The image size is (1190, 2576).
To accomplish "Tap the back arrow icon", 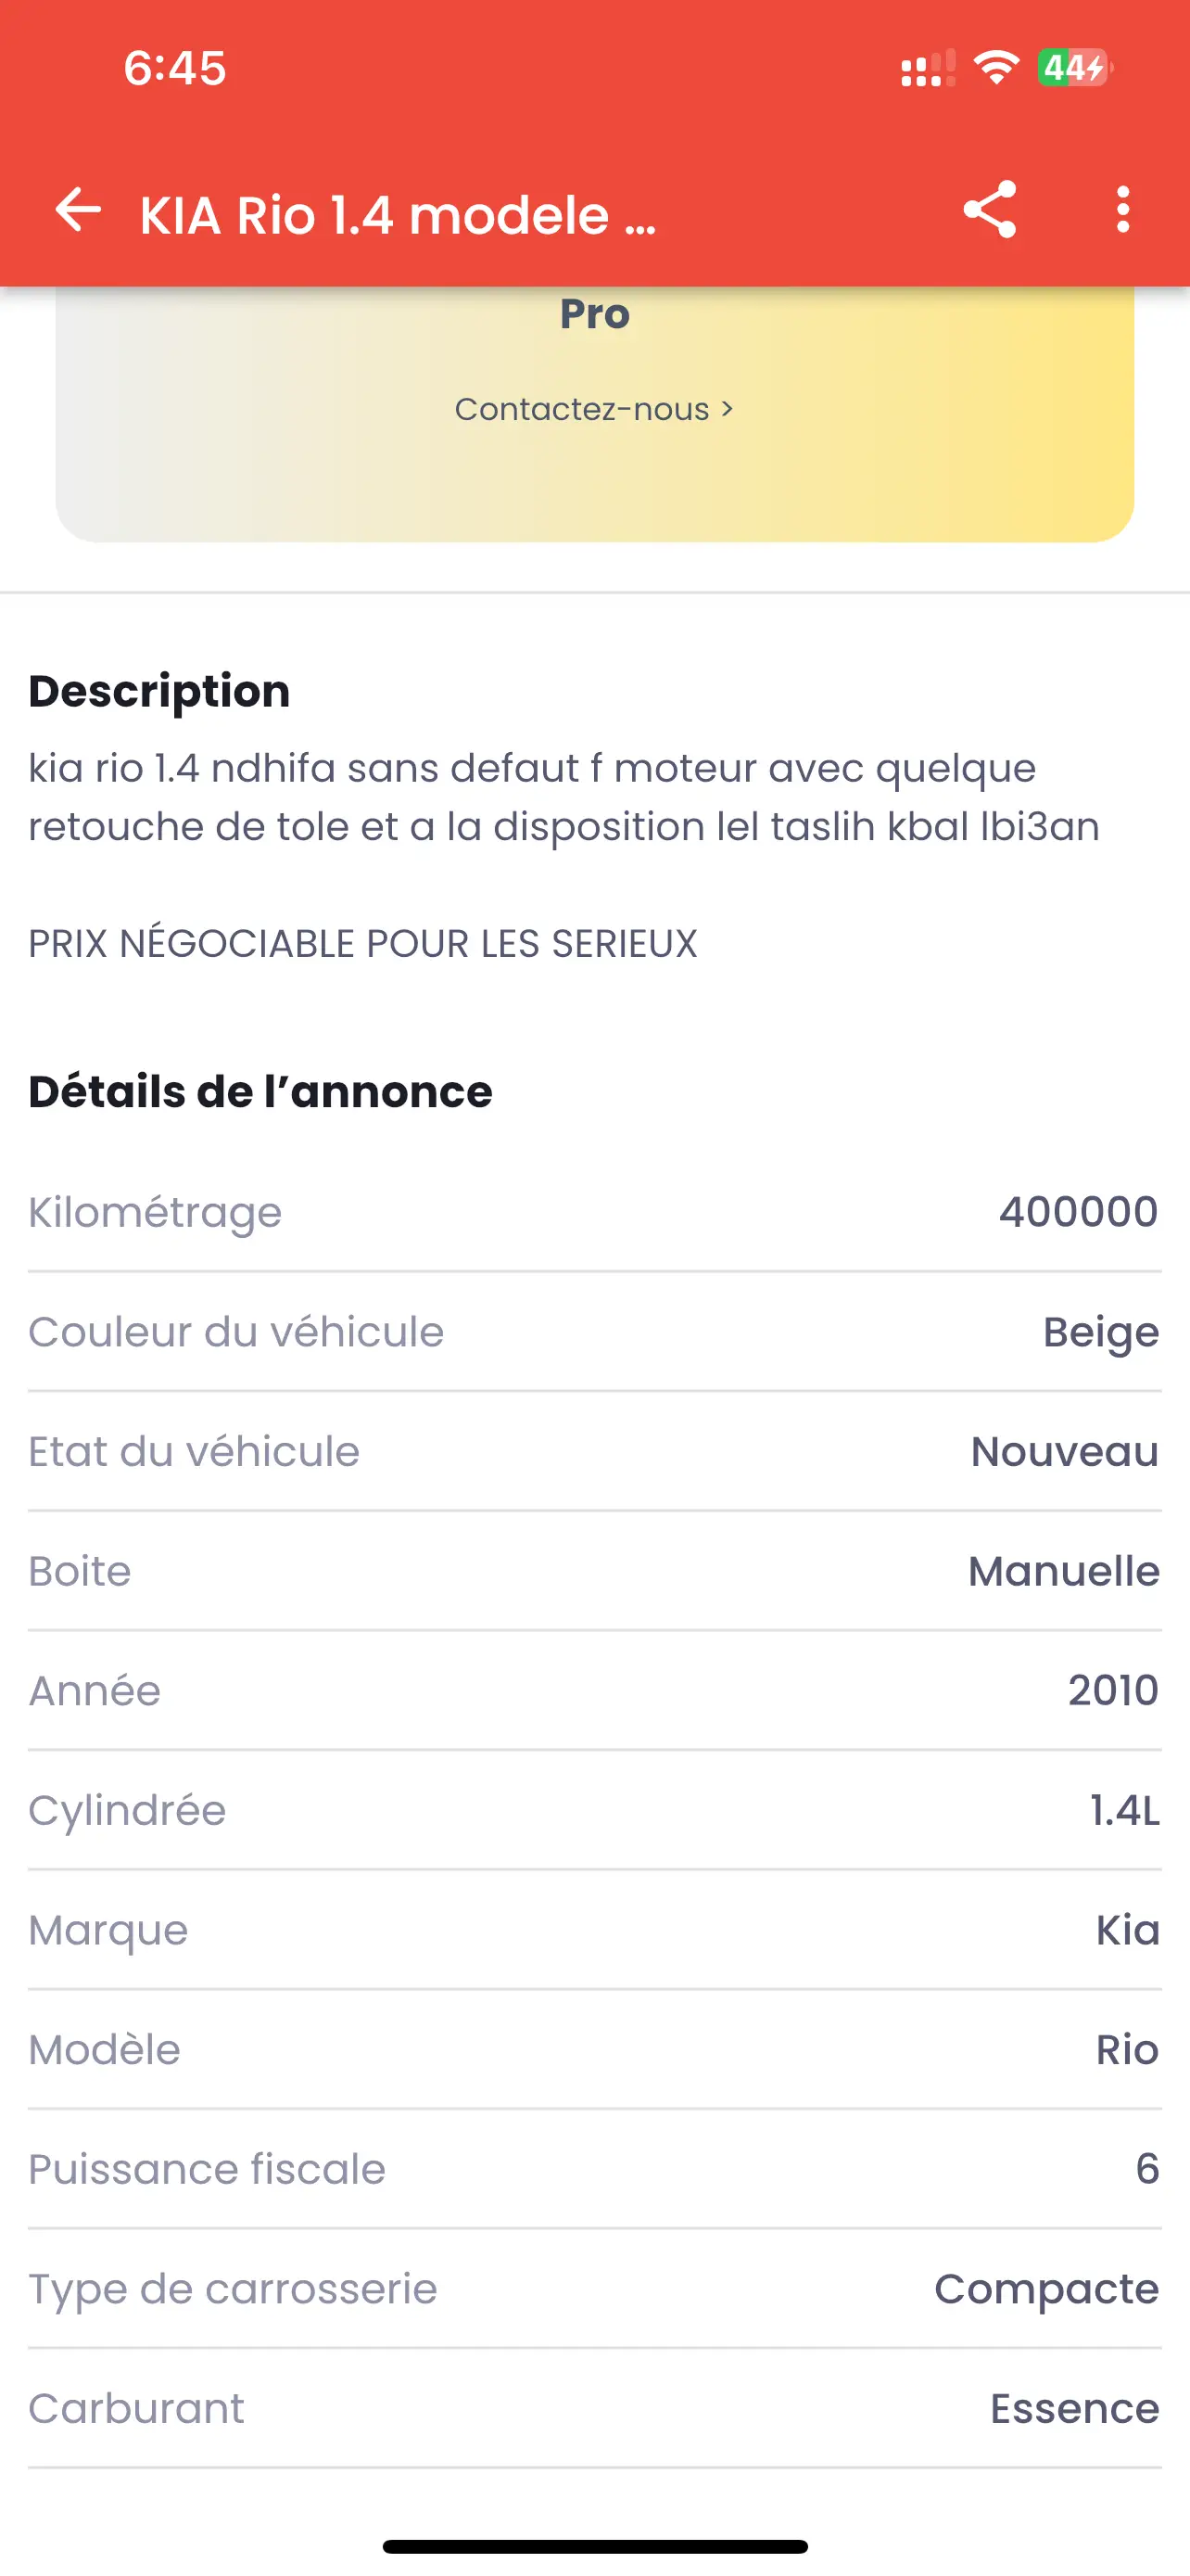I will pos(78,210).
